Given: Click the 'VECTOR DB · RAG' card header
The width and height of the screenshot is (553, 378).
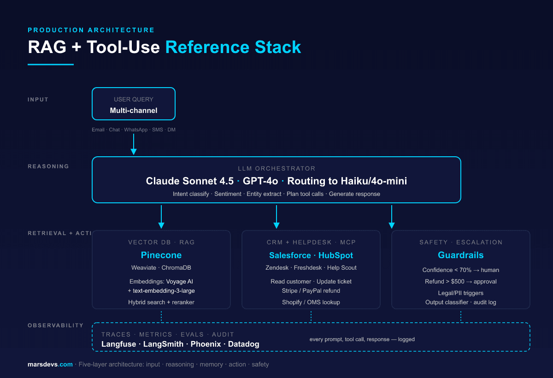Looking at the screenshot, I should (161, 242).
